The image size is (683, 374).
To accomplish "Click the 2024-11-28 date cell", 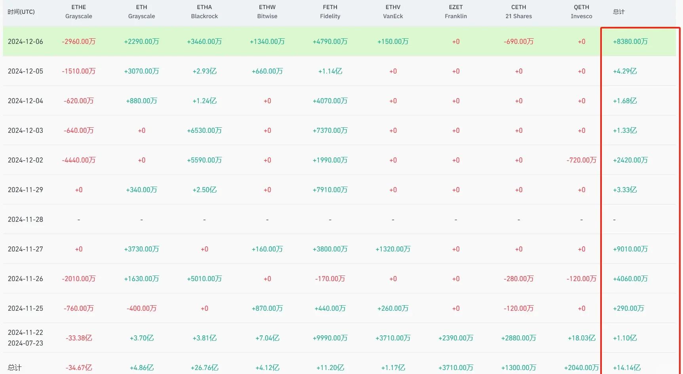I will click(x=25, y=219).
